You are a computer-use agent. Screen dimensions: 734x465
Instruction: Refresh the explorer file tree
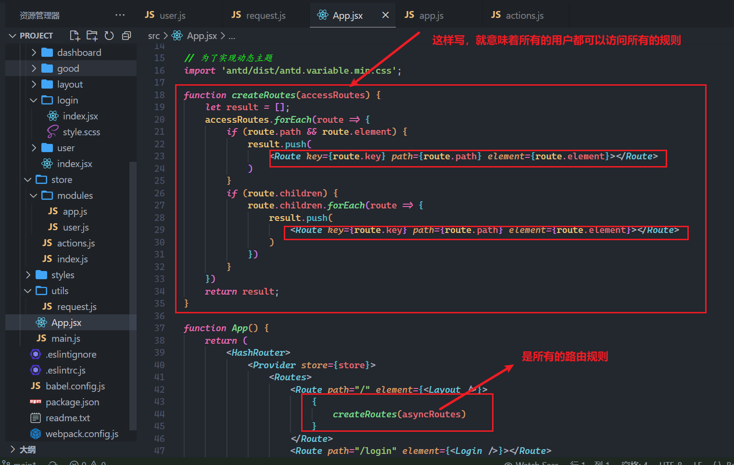pos(109,36)
